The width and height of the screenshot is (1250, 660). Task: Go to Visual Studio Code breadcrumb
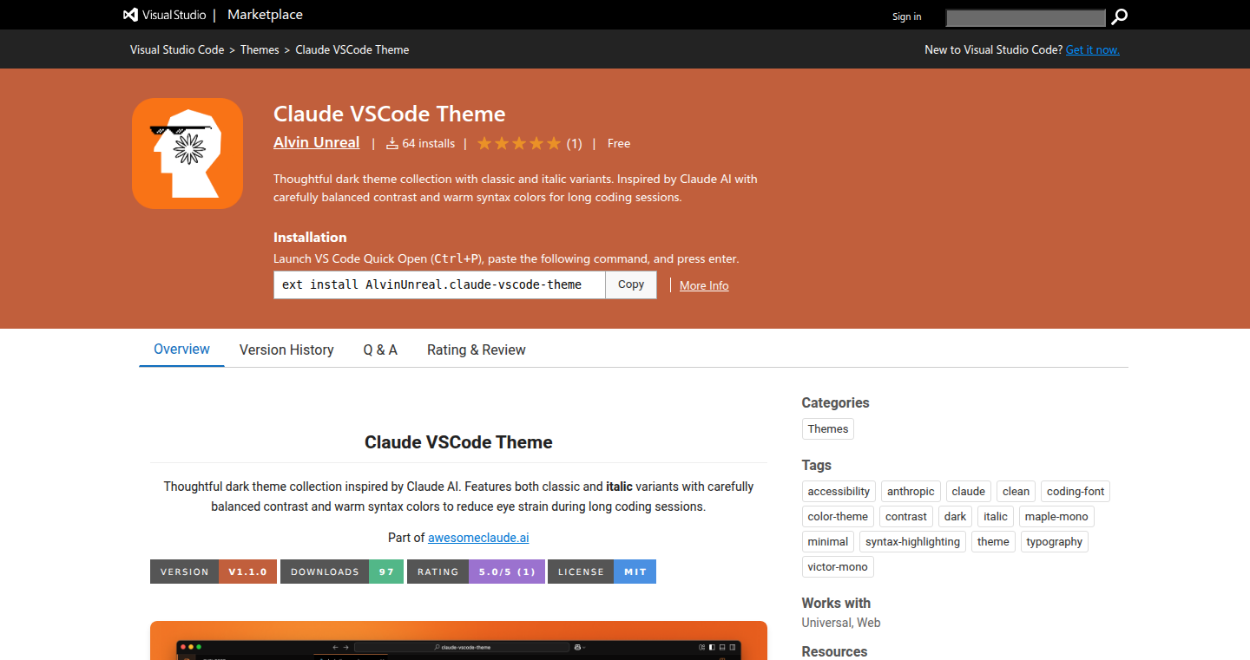[177, 49]
